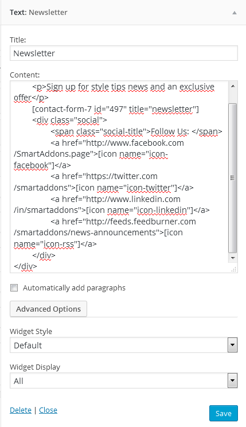Click the Delete link

(x=21, y=410)
